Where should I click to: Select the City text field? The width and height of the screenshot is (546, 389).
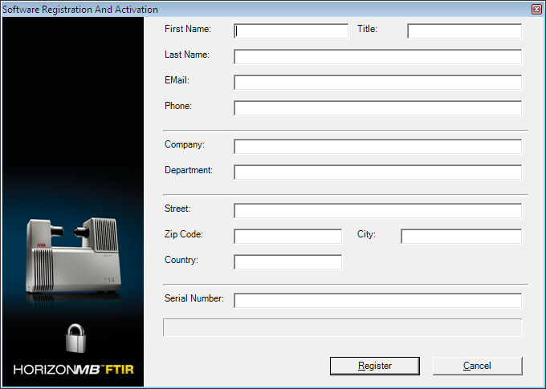click(x=461, y=237)
